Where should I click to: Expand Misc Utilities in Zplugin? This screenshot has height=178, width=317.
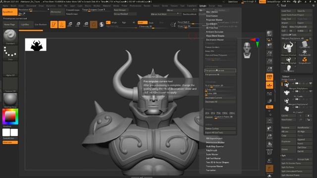coord(212,12)
